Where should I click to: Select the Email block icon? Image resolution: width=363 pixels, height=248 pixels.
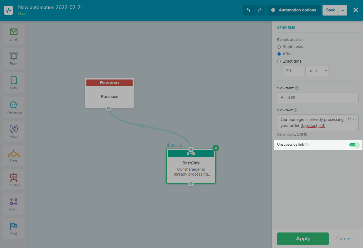point(14,34)
